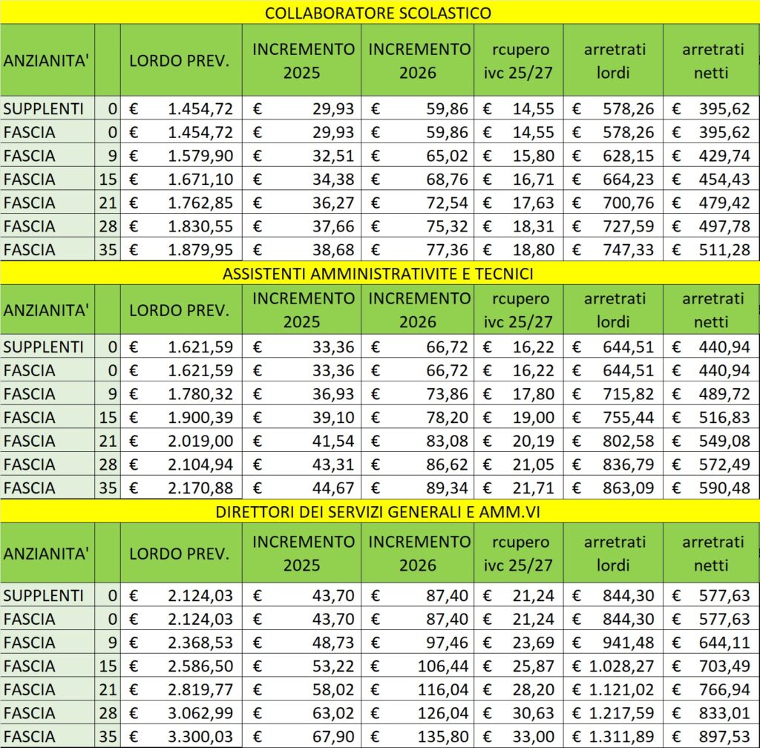Select the arretrati lordi cell 1.311,89
760x748 pixels.
coord(613,737)
